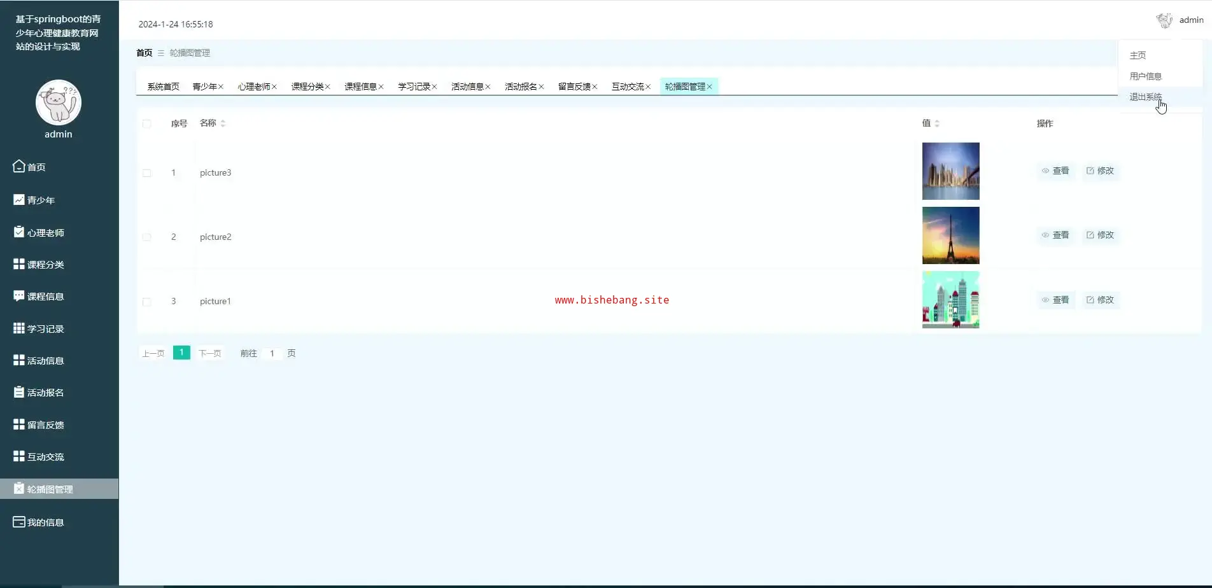Check the checkbox for picture2 row
The width and height of the screenshot is (1212, 588).
147,237
